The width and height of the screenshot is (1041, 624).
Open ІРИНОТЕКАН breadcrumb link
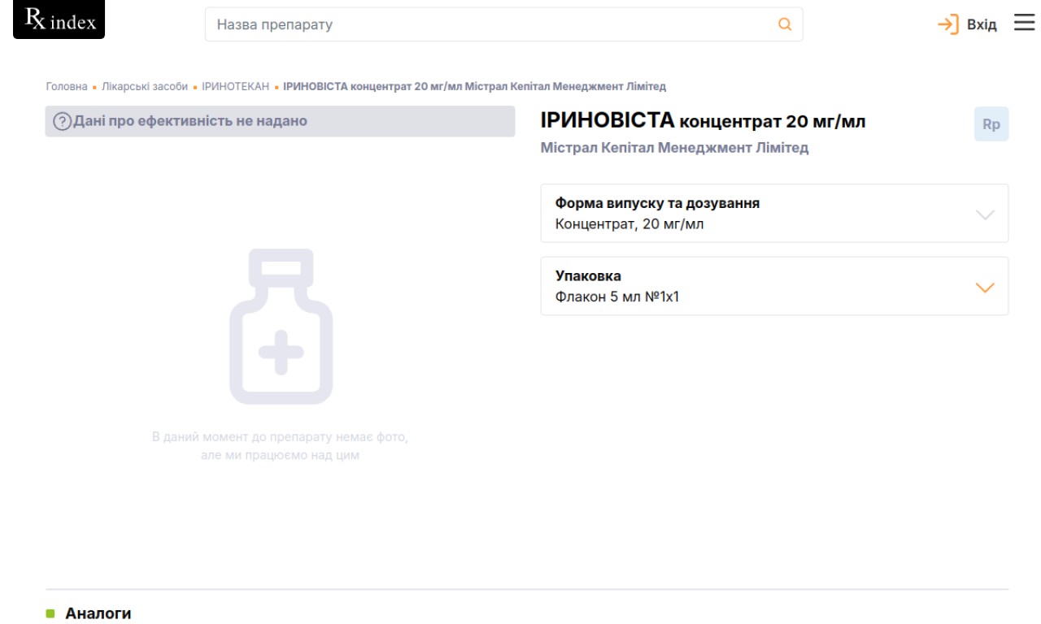[x=235, y=86]
